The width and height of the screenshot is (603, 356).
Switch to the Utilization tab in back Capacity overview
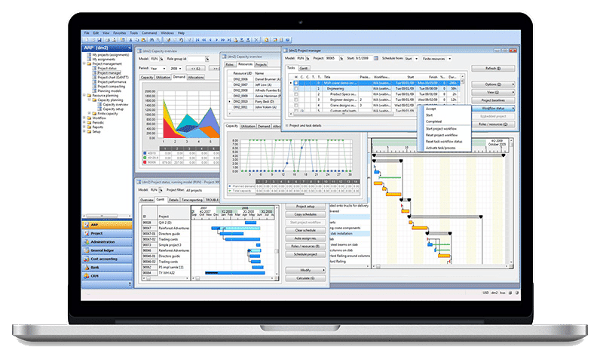pos(163,78)
